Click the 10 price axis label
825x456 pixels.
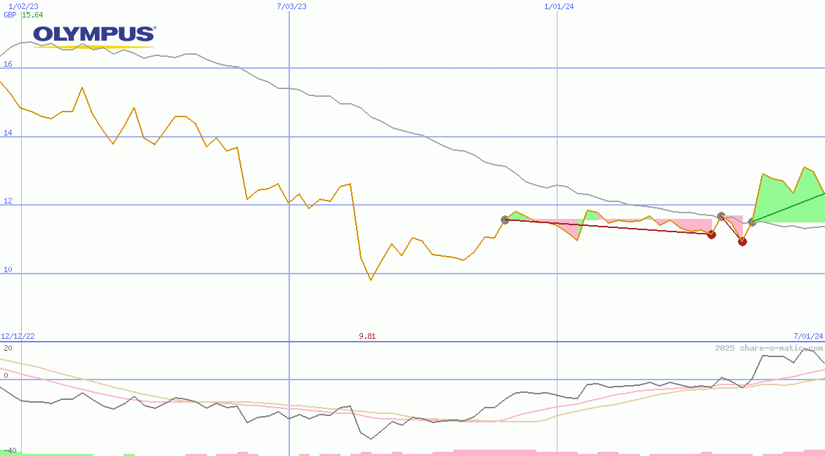8,269
